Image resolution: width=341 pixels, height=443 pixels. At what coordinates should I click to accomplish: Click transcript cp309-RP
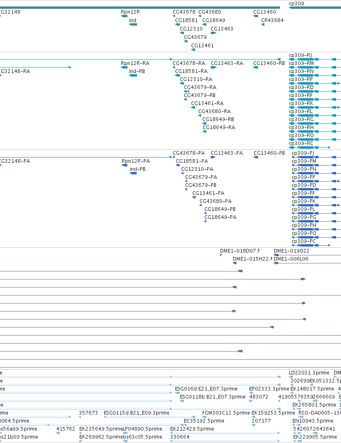(x=301, y=79)
